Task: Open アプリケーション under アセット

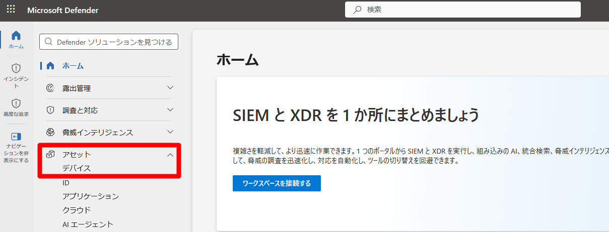Action: [x=91, y=196]
